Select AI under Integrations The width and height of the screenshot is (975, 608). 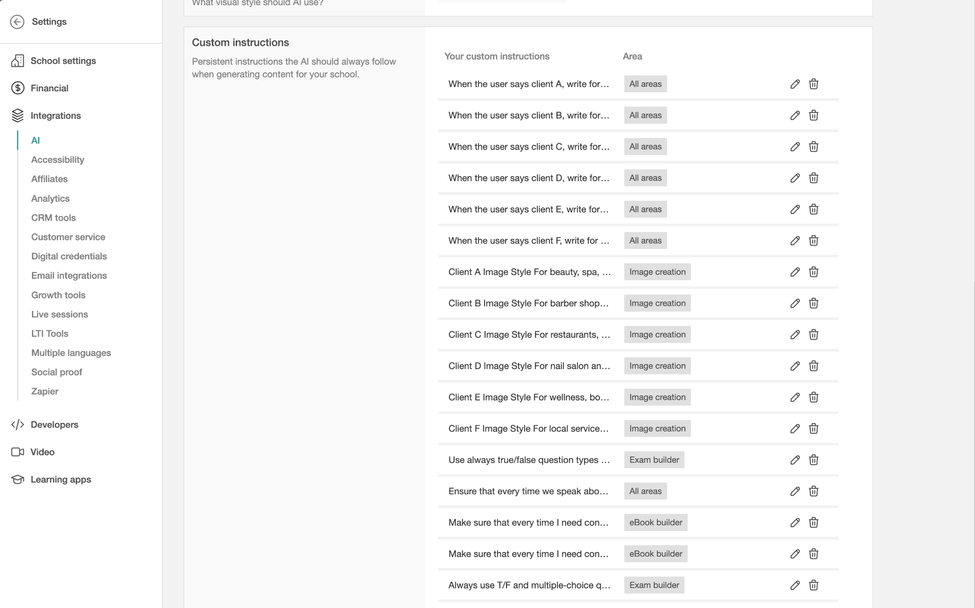pyautogui.click(x=36, y=140)
